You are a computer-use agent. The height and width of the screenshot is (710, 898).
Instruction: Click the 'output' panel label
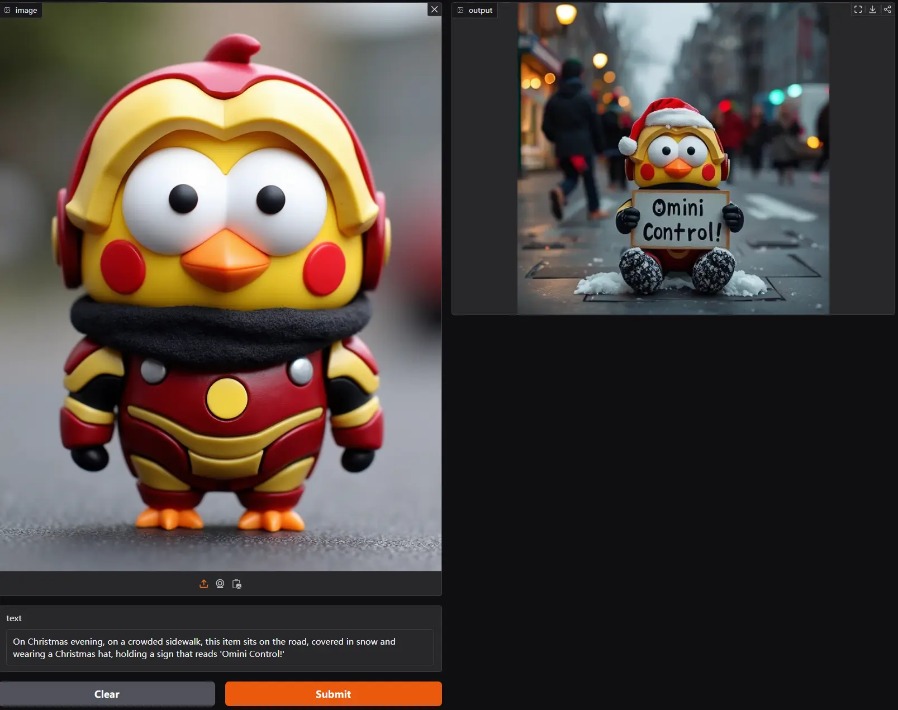coord(475,10)
